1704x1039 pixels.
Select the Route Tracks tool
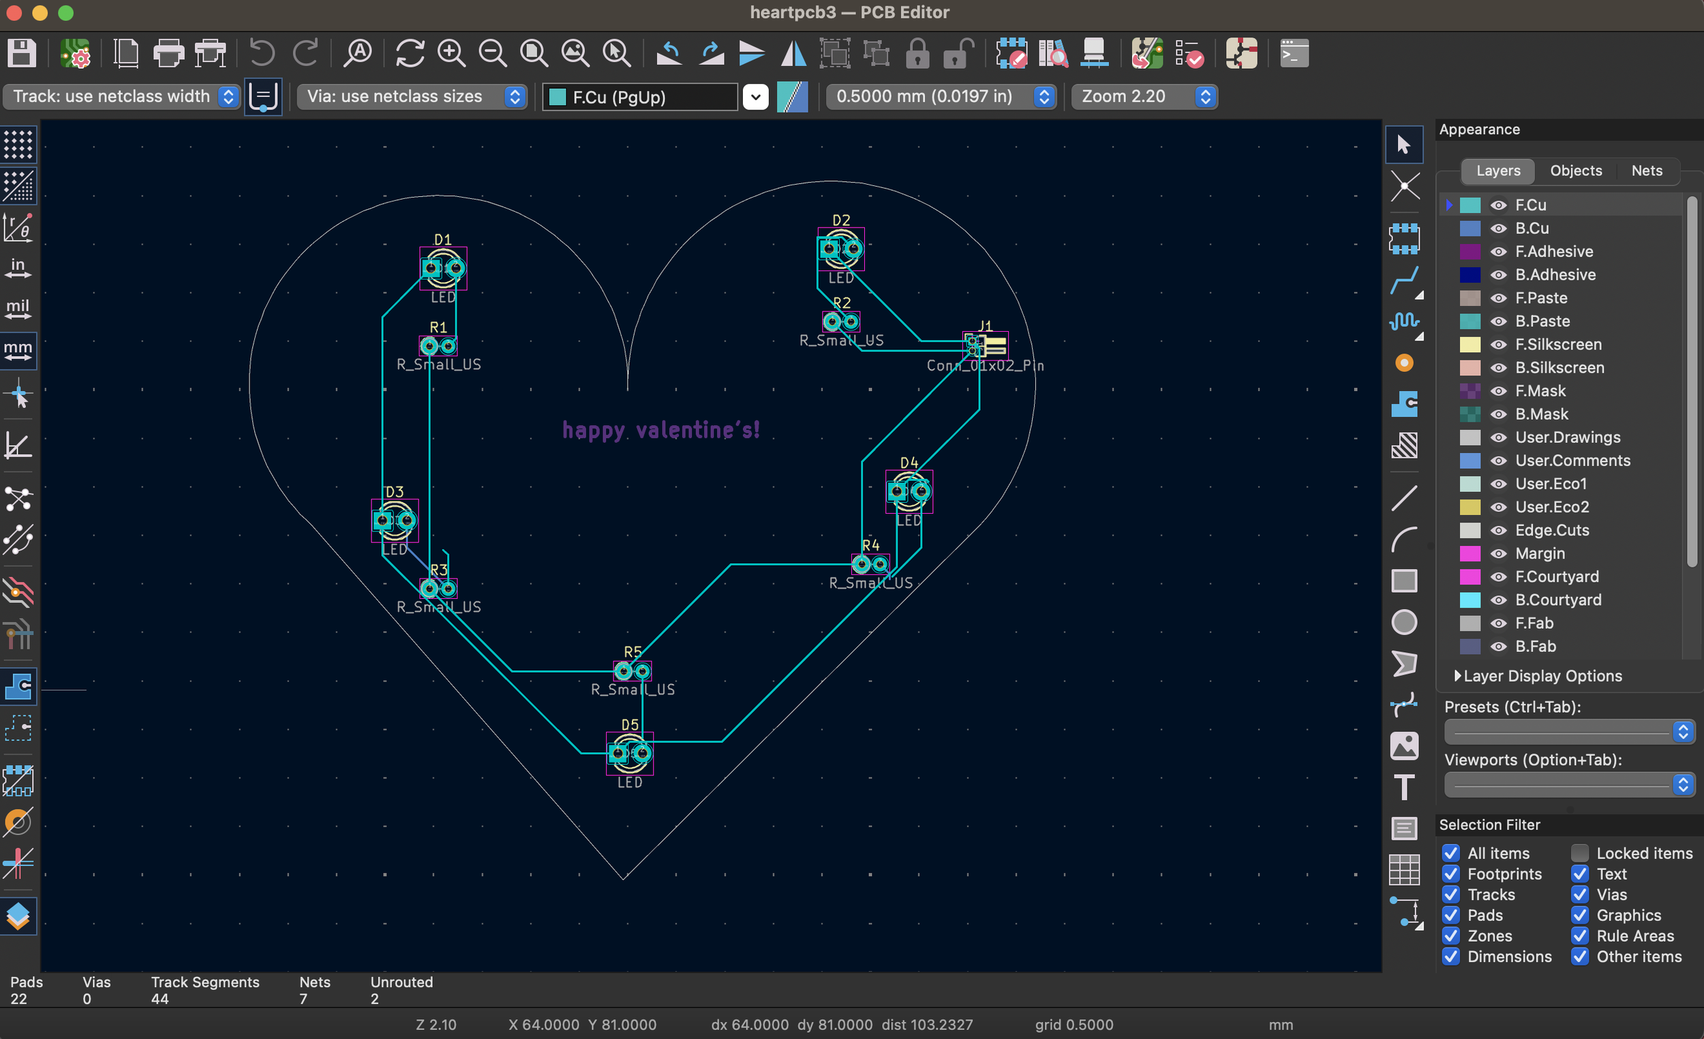1404,281
